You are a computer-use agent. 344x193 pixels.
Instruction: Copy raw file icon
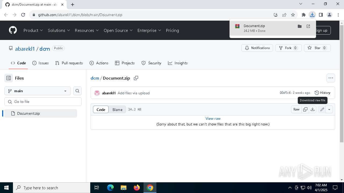click(305, 109)
